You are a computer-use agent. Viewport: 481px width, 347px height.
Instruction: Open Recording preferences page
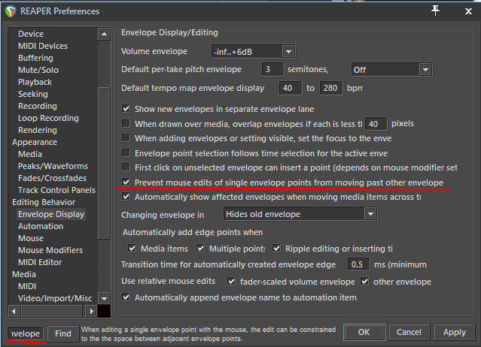tap(38, 106)
